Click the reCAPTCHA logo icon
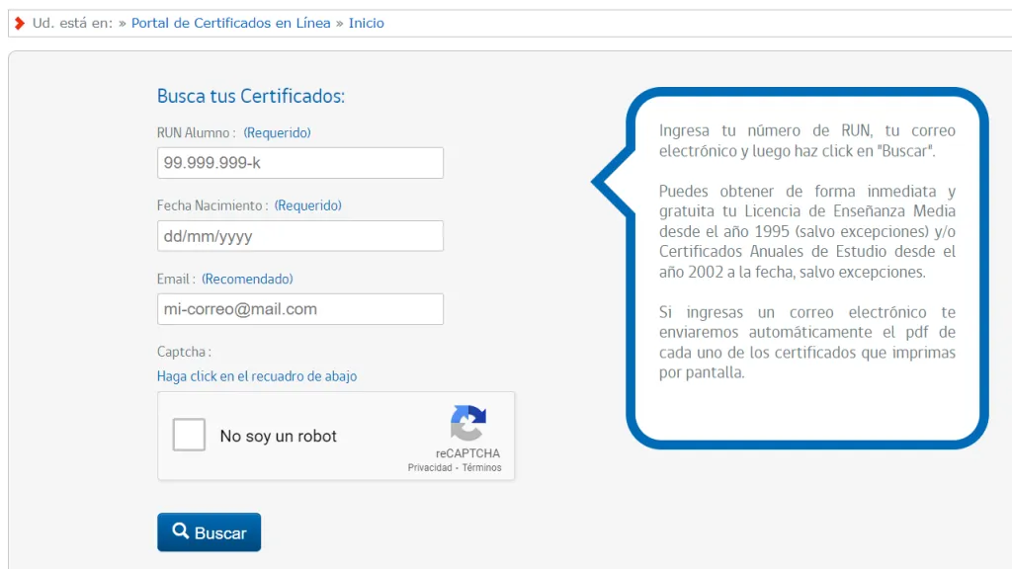The width and height of the screenshot is (1012, 569). pos(467,423)
